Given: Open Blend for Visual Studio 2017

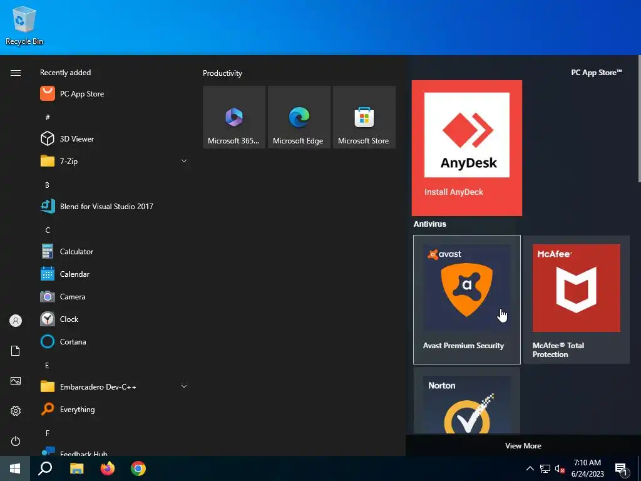Looking at the screenshot, I should click(114, 206).
